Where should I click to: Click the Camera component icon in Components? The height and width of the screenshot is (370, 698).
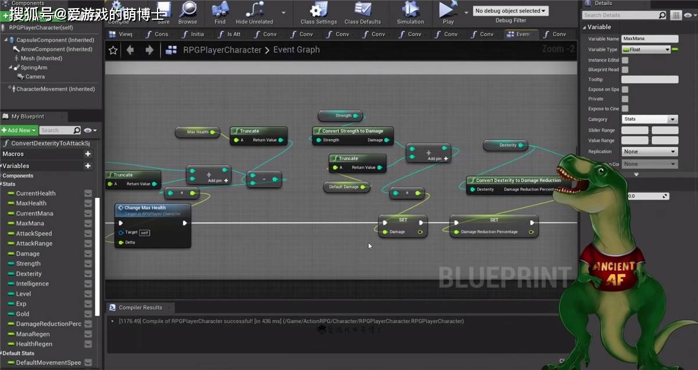point(20,77)
